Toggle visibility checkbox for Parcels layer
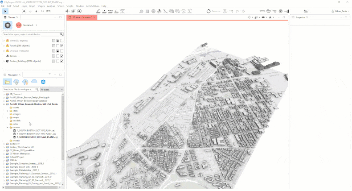 pos(62,46)
